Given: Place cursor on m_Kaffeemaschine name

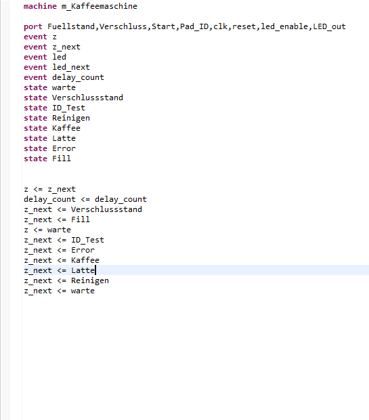Looking at the screenshot, I should tap(100, 6).
